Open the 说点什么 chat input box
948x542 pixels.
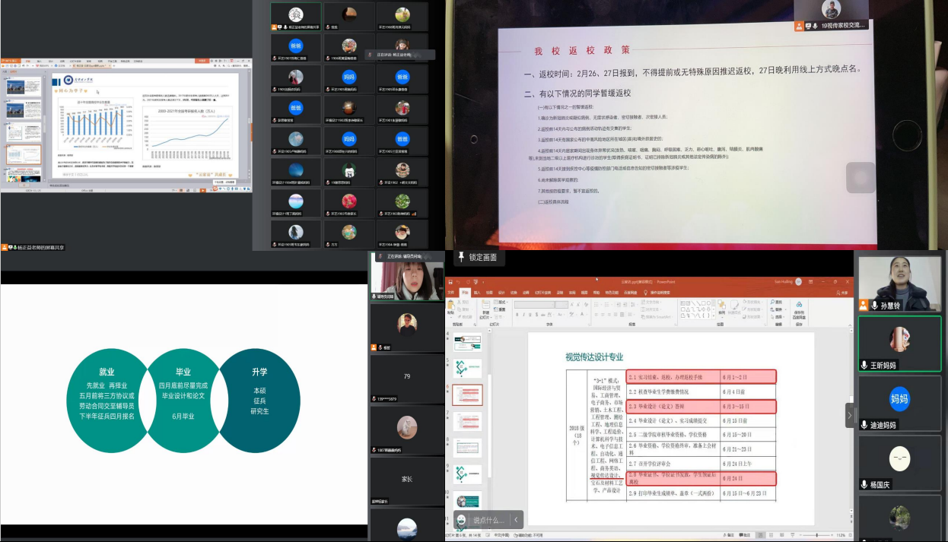pos(488,520)
